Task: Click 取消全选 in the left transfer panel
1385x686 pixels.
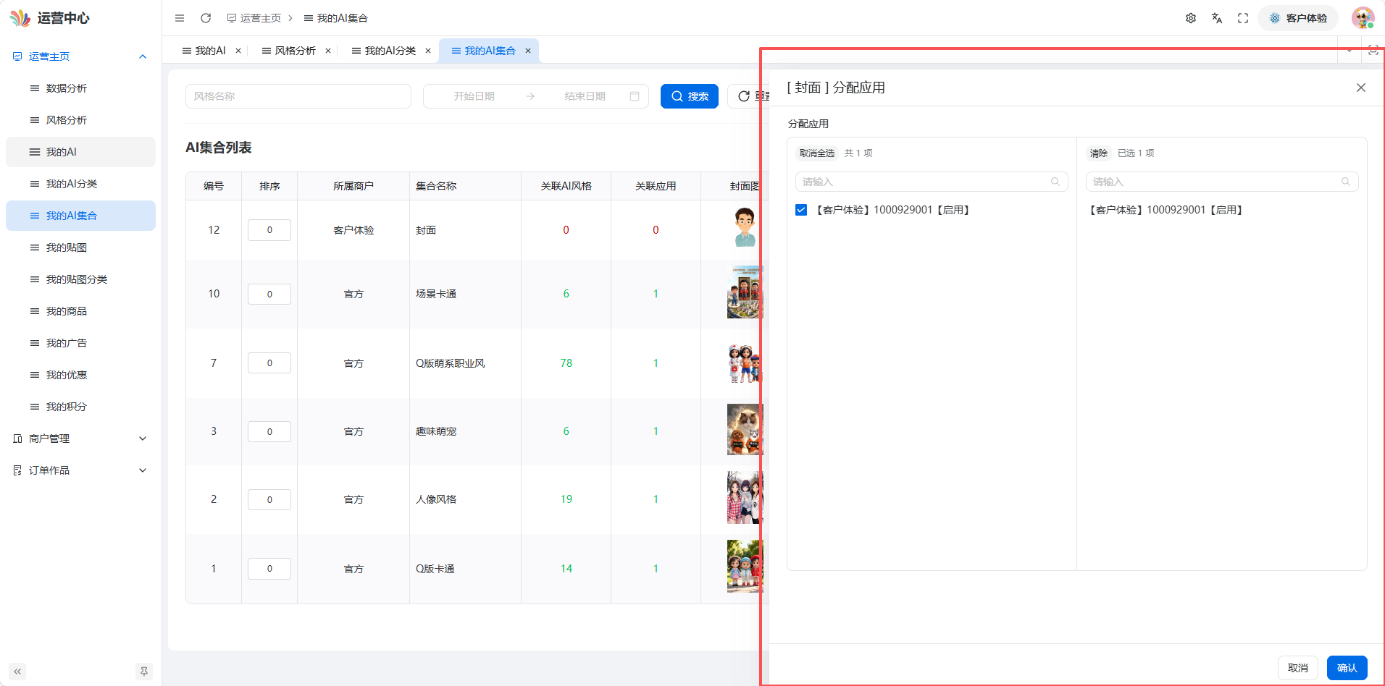Action: (817, 153)
